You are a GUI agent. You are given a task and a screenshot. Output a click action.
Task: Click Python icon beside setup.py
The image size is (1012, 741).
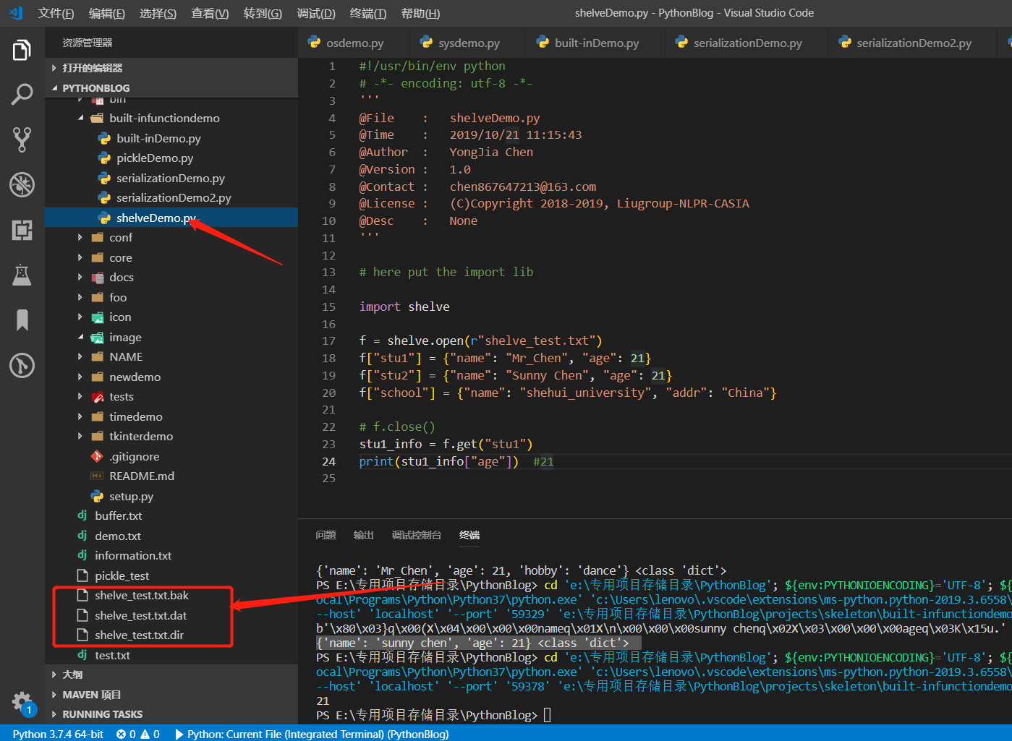point(97,496)
